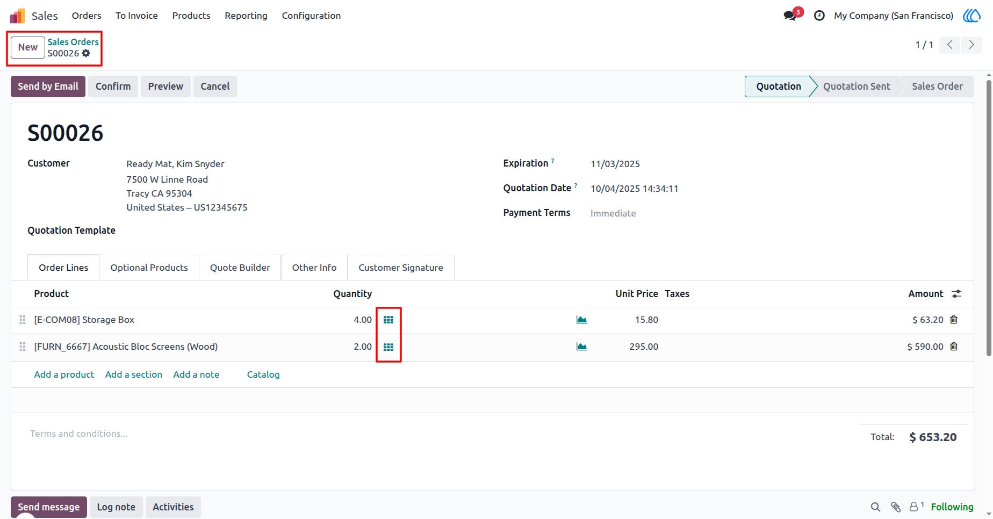Open matrix grid icon for Storage Box
The image size is (993, 519).
tap(388, 320)
